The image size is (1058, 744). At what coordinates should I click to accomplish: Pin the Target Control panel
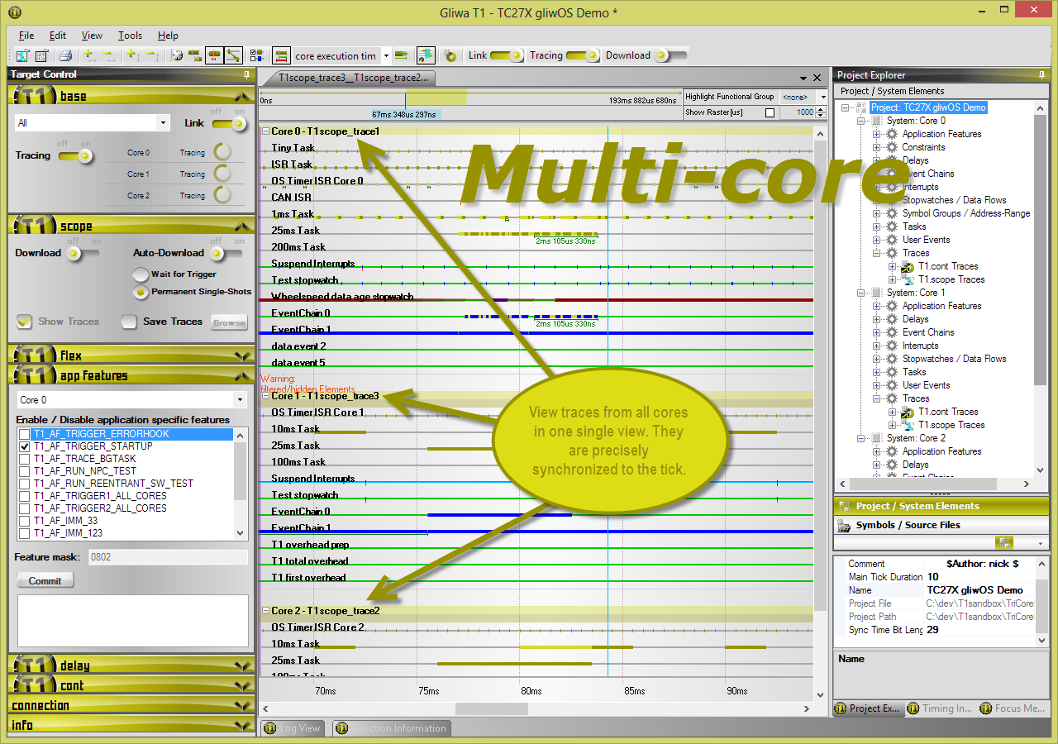click(x=246, y=74)
